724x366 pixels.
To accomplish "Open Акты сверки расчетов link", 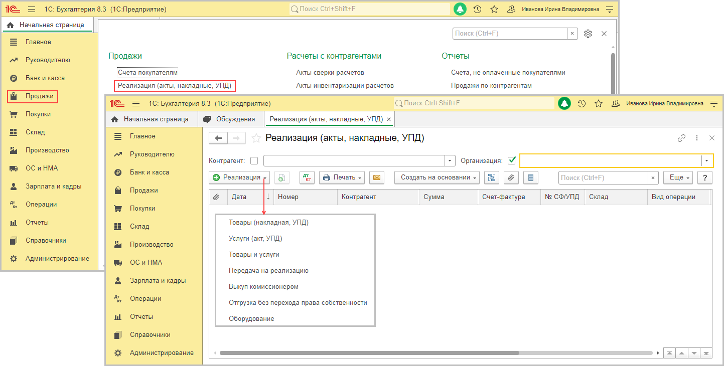I will [x=330, y=73].
